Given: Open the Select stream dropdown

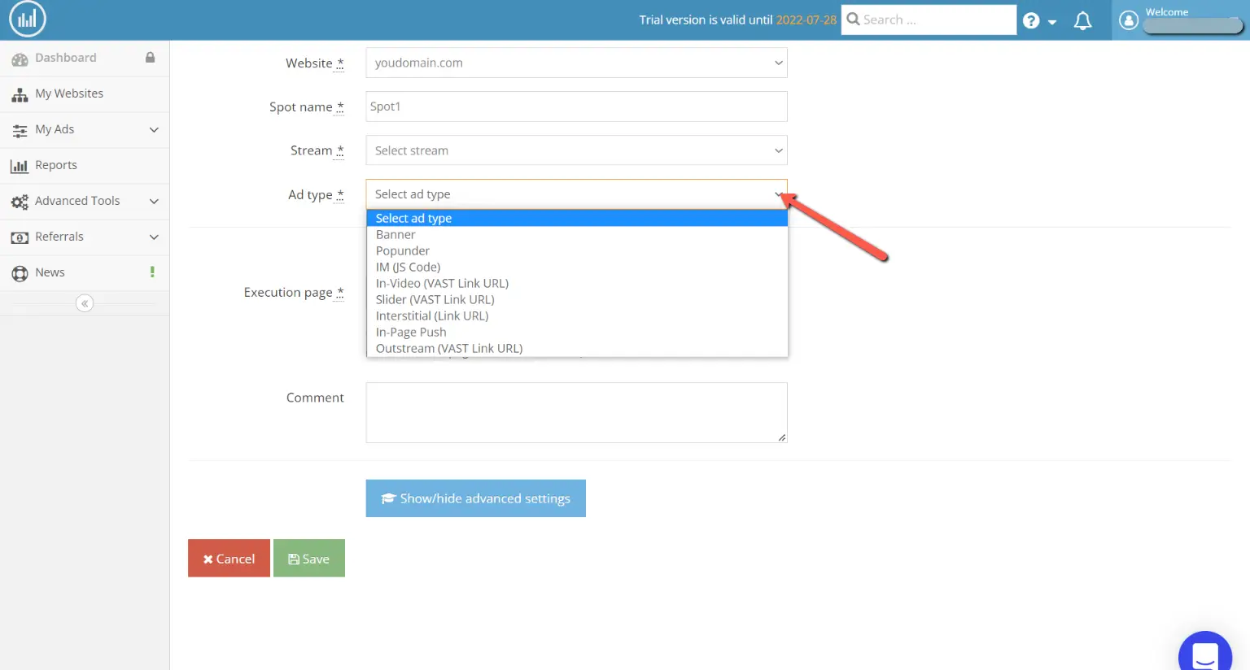Looking at the screenshot, I should 576,150.
